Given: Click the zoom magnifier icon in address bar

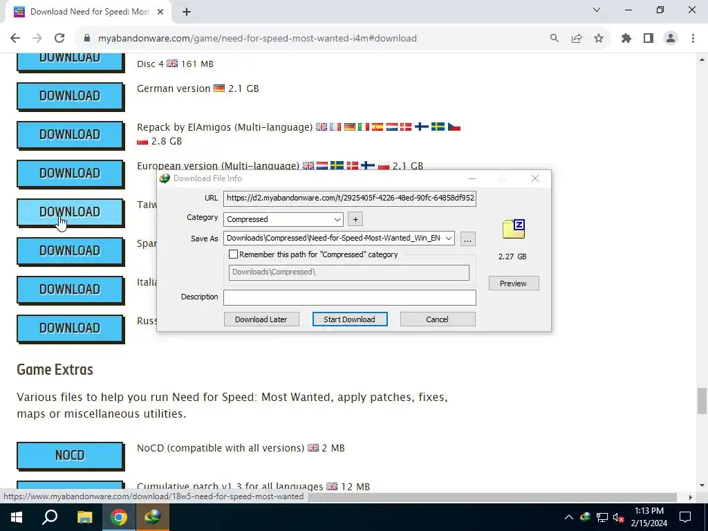Looking at the screenshot, I should click(x=554, y=39).
